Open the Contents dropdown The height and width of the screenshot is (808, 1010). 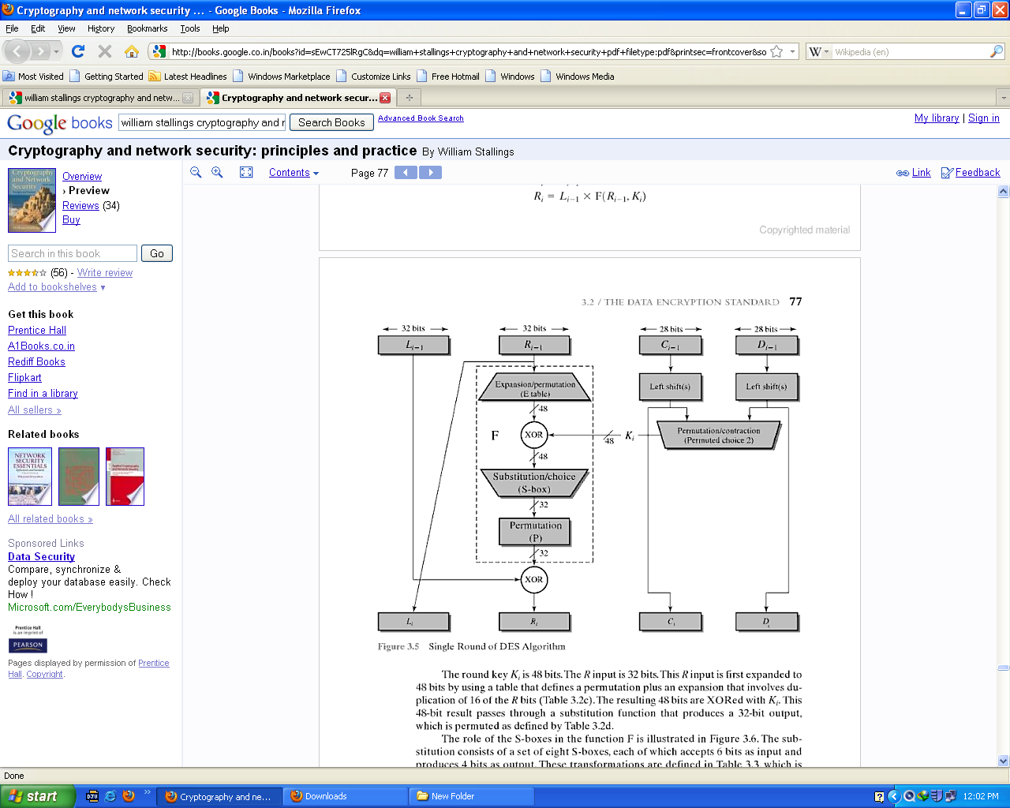click(294, 173)
